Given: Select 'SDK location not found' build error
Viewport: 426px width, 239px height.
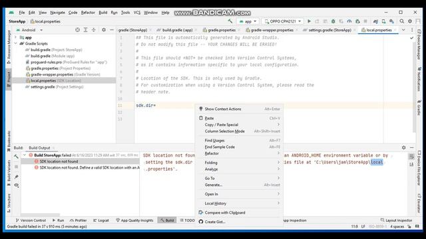Looking at the screenshot, I should pyautogui.click(x=59, y=161).
